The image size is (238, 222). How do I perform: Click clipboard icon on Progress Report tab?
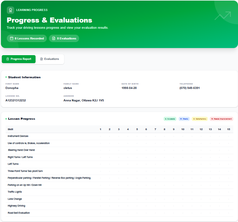coord(8,59)
